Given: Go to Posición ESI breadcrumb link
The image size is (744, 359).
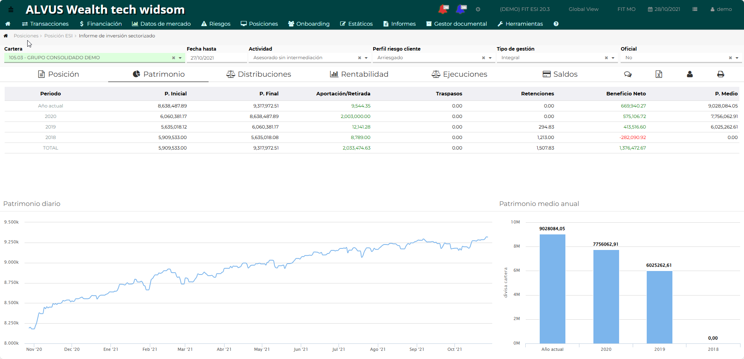Looking at the screenshot, I should tap(58, 36).
